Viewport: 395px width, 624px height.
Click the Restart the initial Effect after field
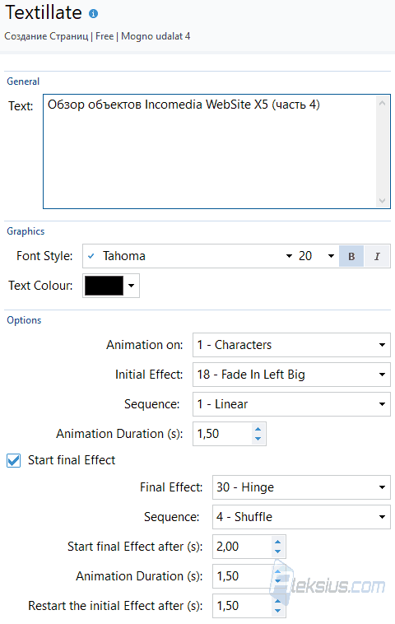click(243, 606)
